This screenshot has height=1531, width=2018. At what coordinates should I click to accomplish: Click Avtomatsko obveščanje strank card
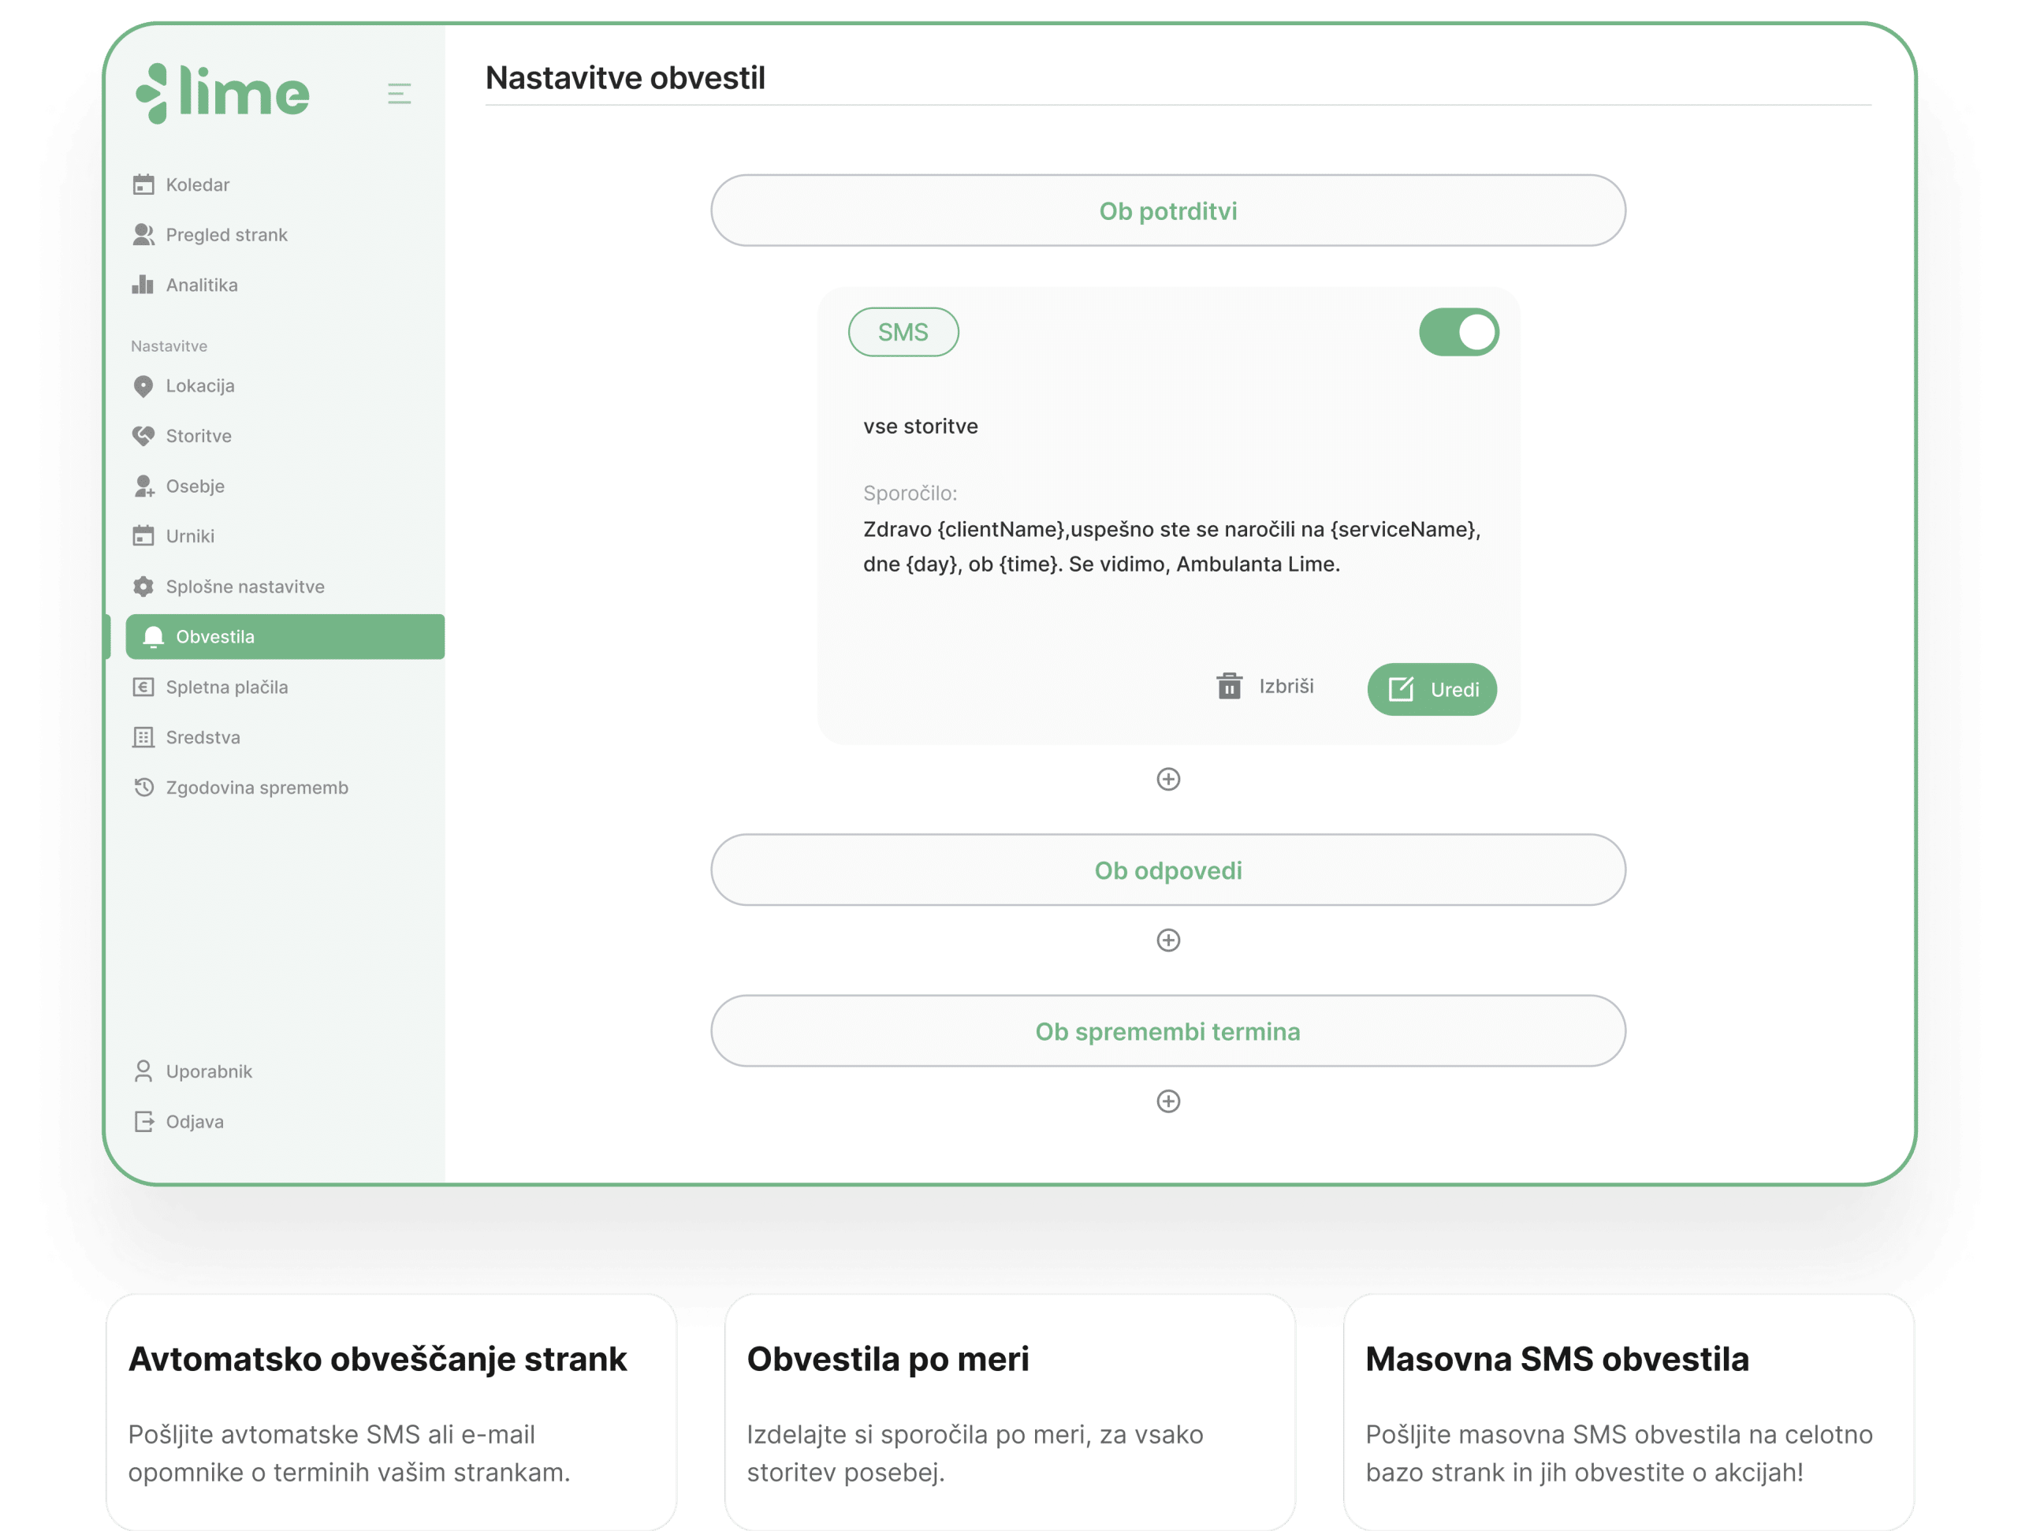pyautogui.click(x=391, y=1413)
